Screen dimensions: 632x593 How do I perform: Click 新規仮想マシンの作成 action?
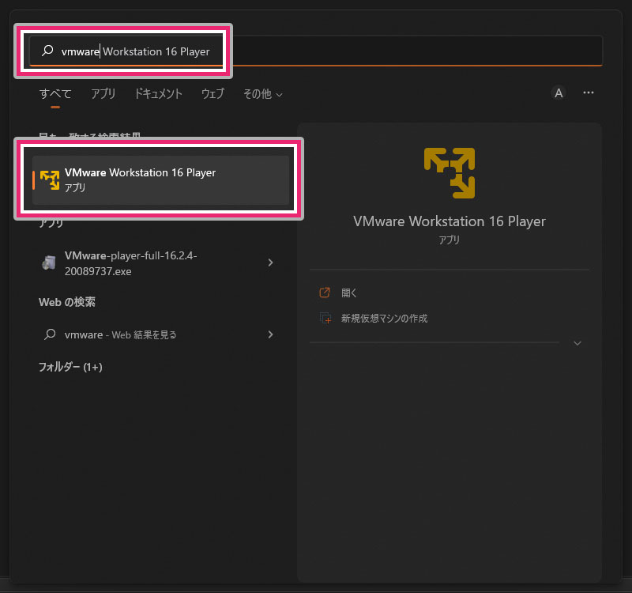(x=384, y=319)
